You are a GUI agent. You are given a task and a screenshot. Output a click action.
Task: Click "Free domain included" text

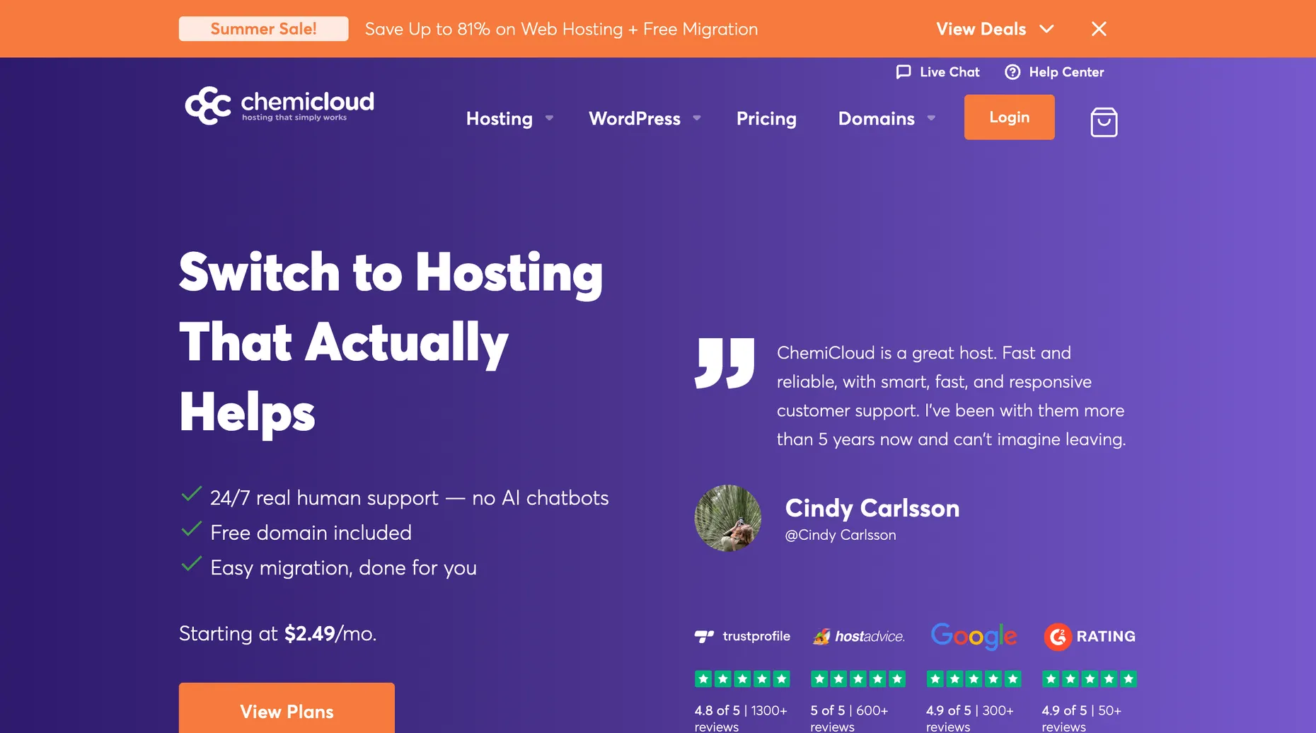(311, 533)
